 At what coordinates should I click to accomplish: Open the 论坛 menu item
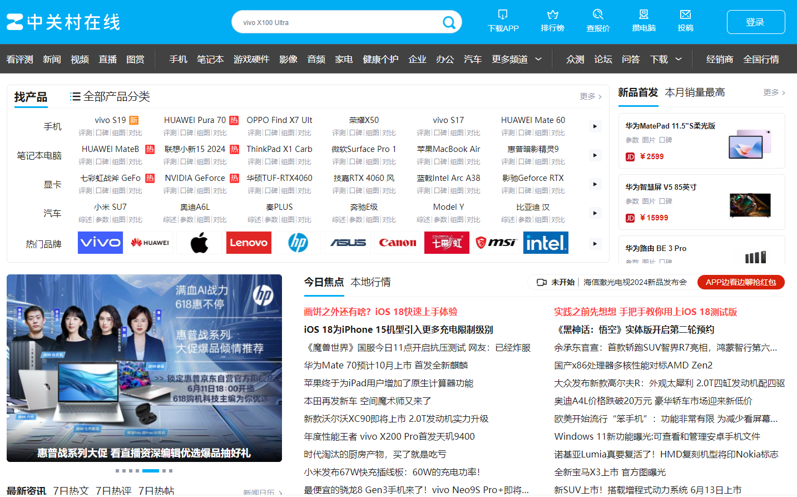point(603,59)
